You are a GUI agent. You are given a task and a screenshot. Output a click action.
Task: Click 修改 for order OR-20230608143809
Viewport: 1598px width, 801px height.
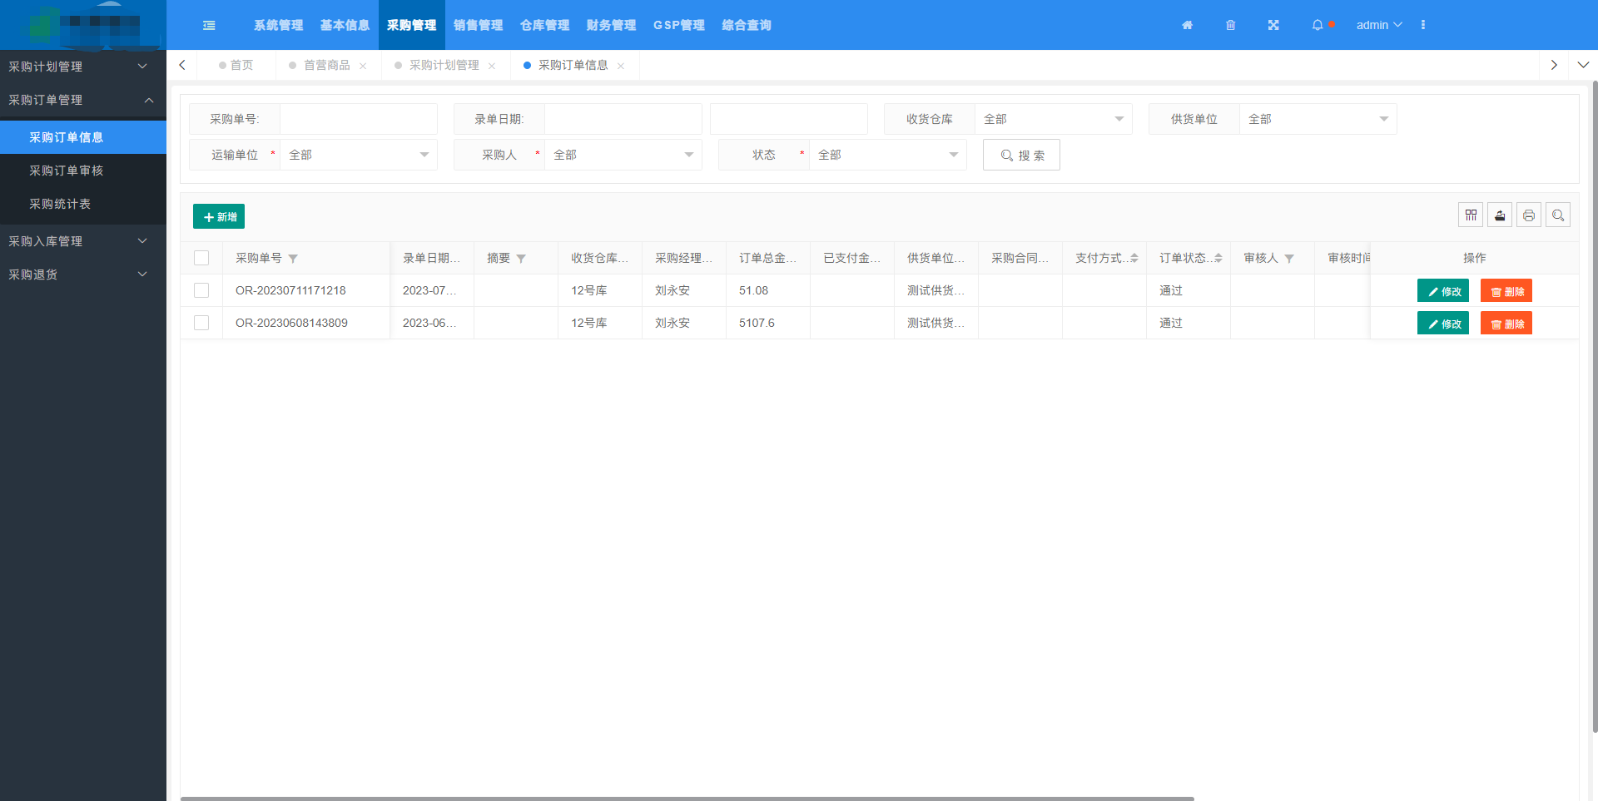[x=1443, y=324]
